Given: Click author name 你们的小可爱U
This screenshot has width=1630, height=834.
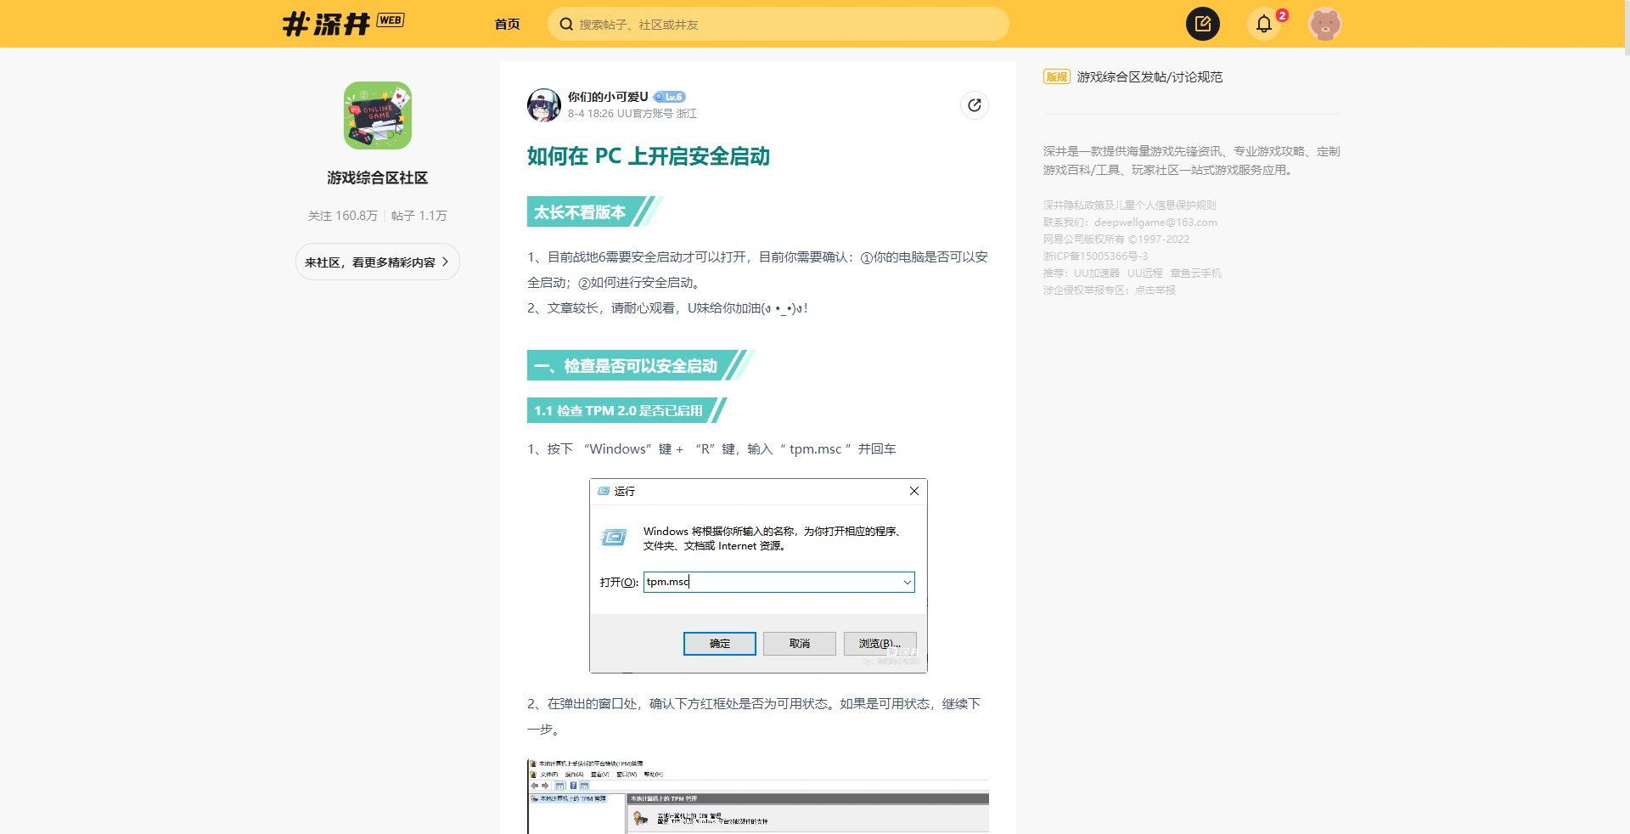Looking at the screenshot, I should (607, 97).
